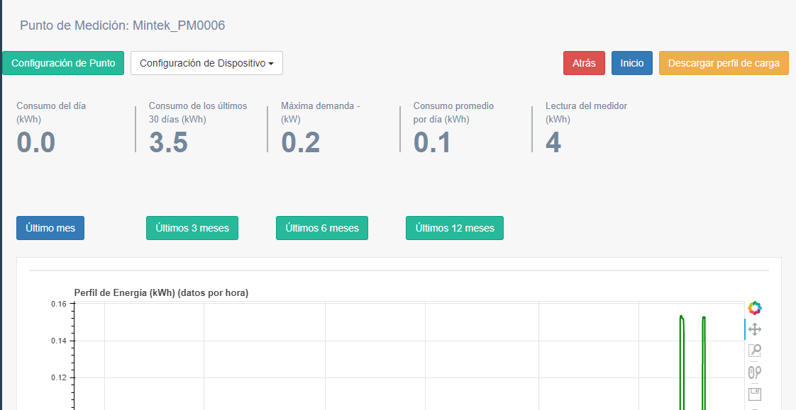Select the Pan tool in chart toolbar

(755, 329)
